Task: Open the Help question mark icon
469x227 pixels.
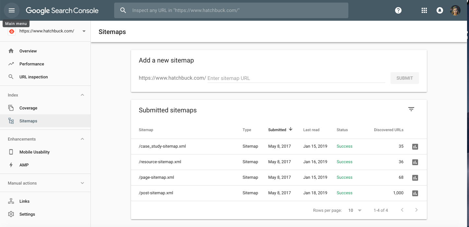Action: 398,10
